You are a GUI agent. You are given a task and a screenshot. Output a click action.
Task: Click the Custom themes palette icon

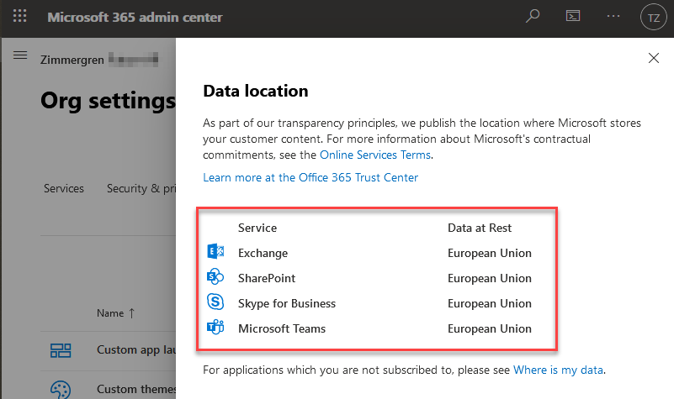pos(61,390)
